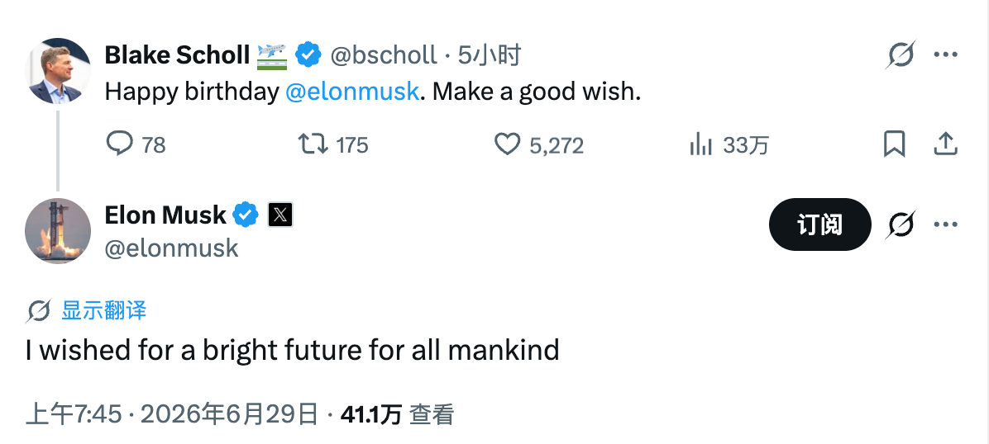Retweet Blake Scholl's birthday post

click(313, 144)
